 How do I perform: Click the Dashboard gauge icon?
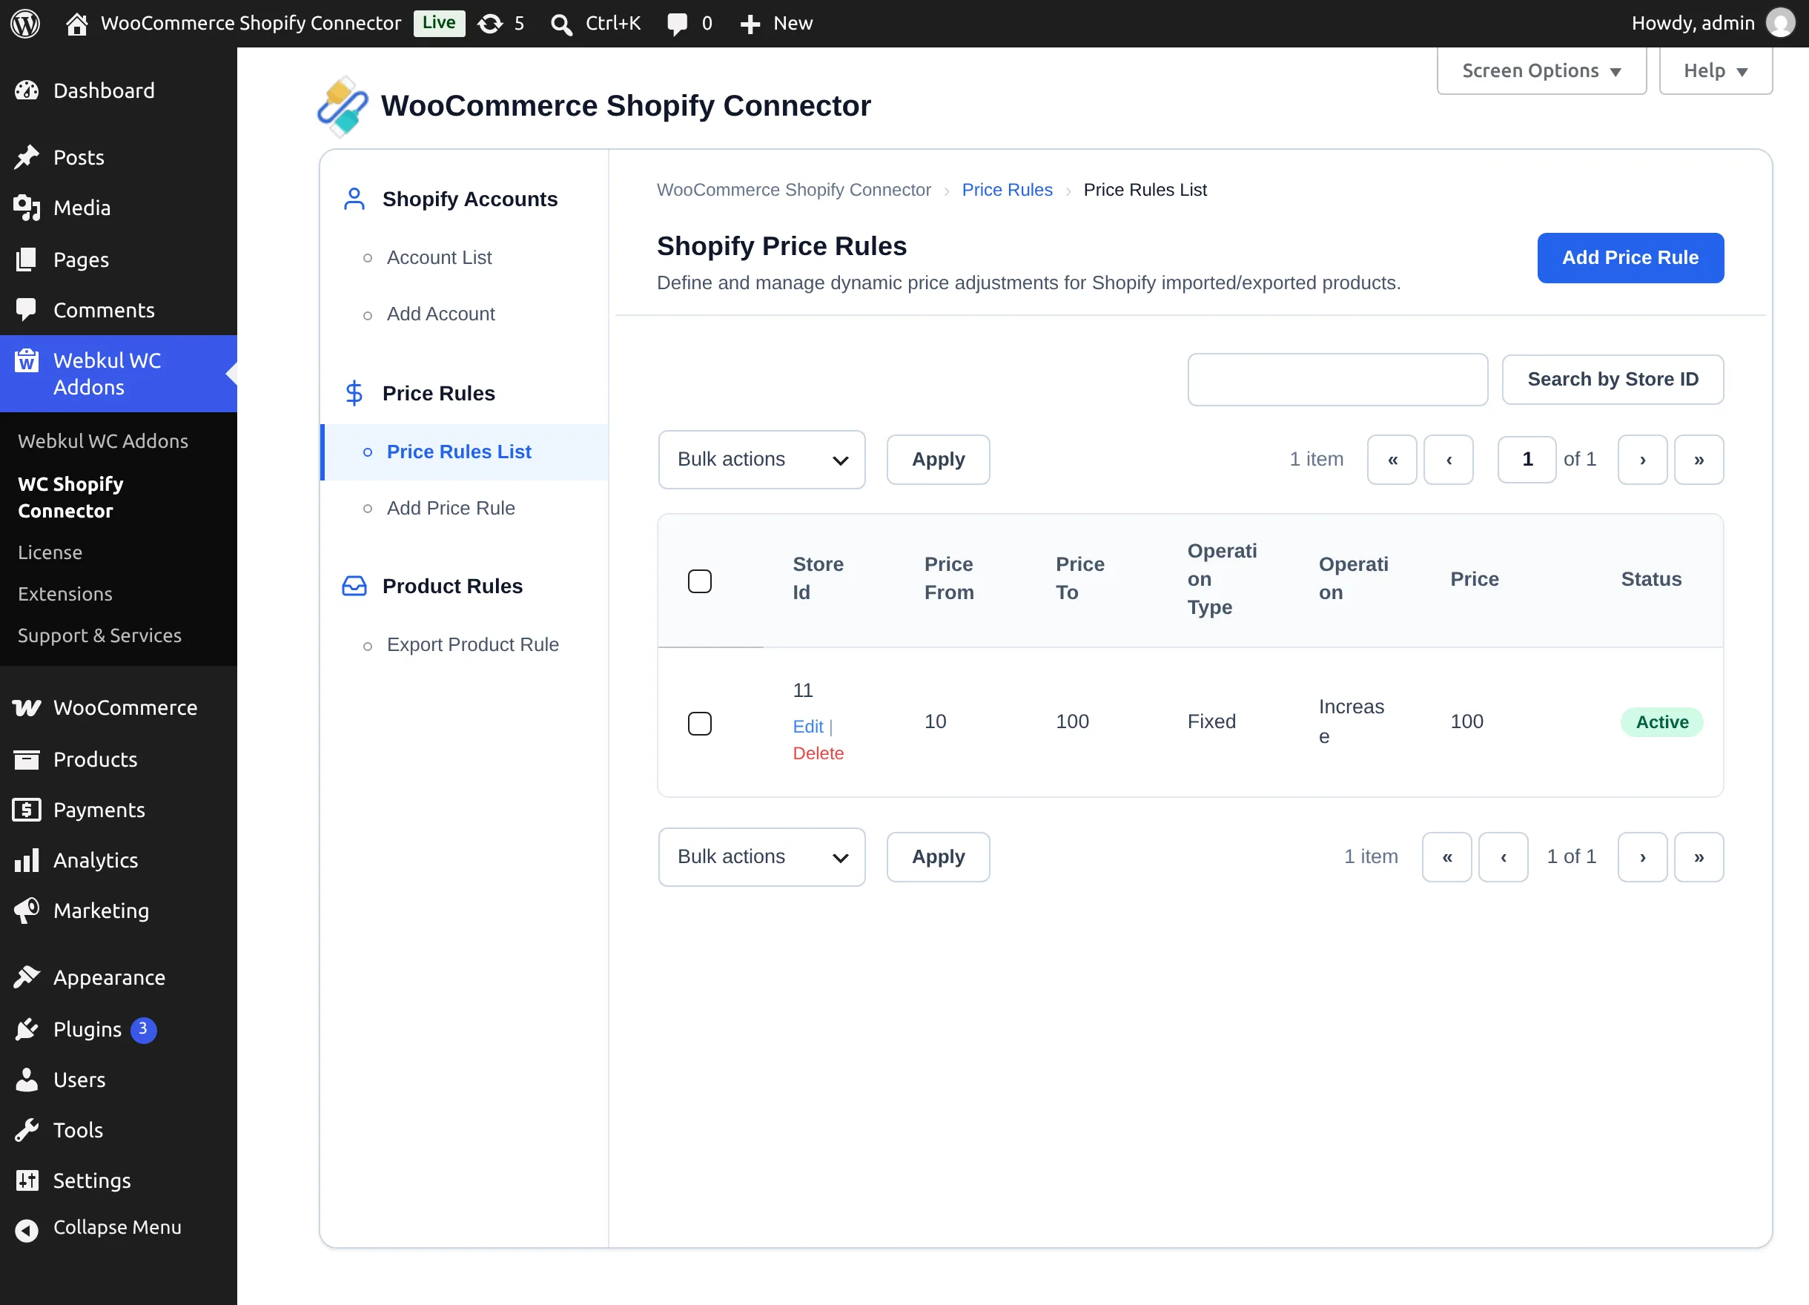(x=27, y=91)
